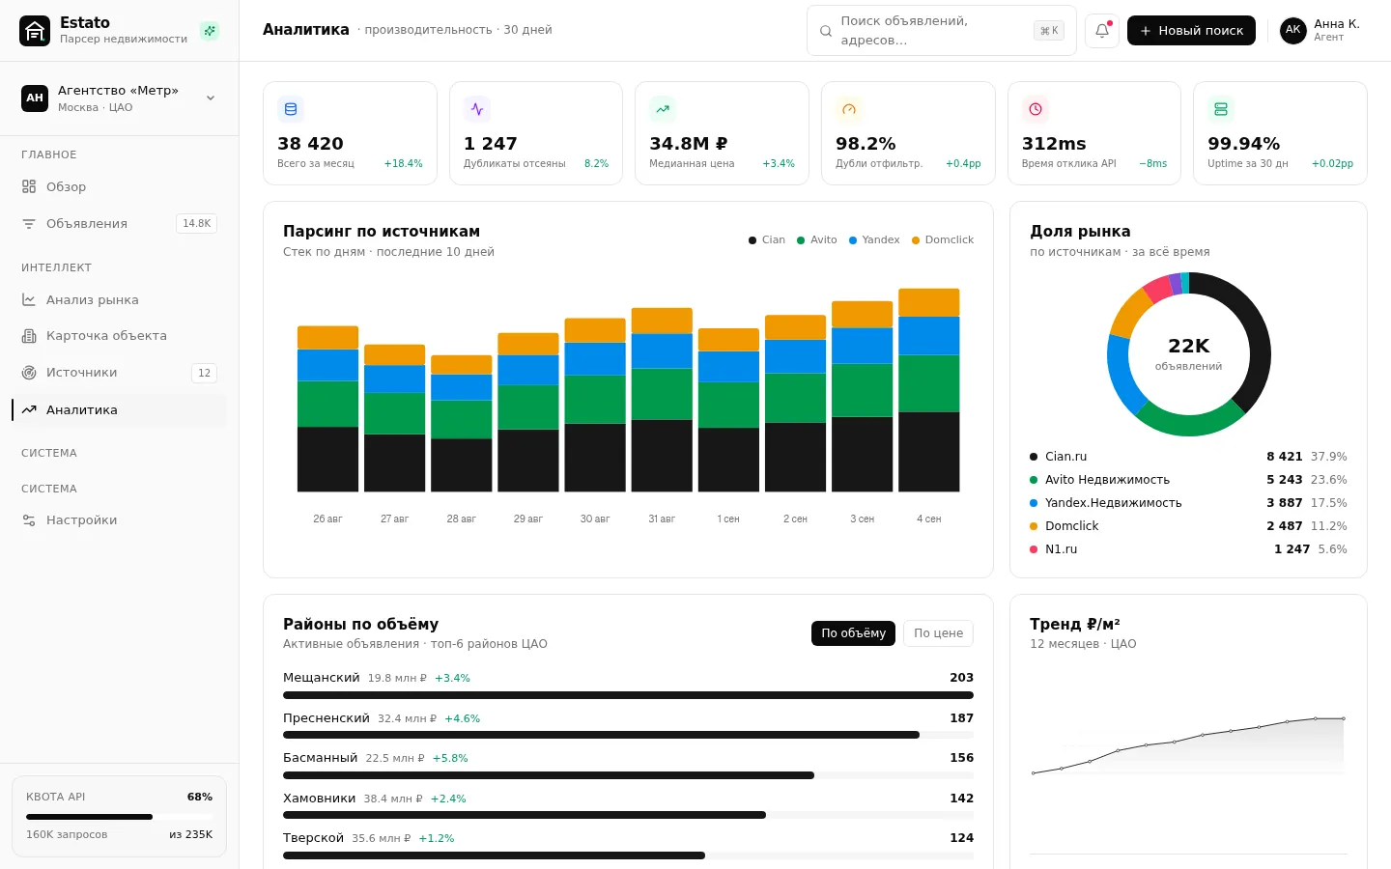This screenshot has height=869, width=1391.
Task: Toggle Cian series in chart legend
Action: (x=767, y=240)
